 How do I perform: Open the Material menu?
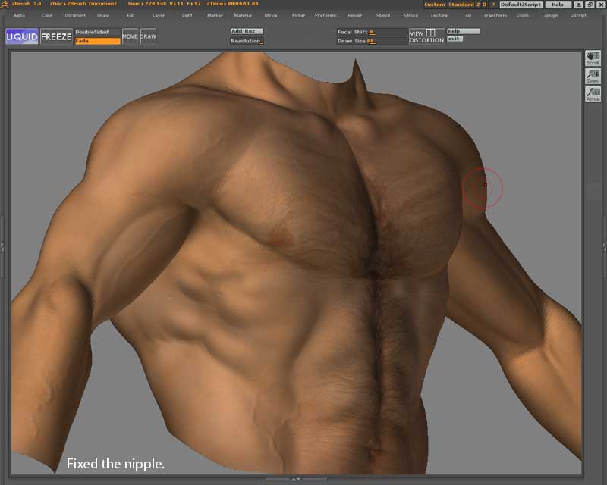(243, 15)
